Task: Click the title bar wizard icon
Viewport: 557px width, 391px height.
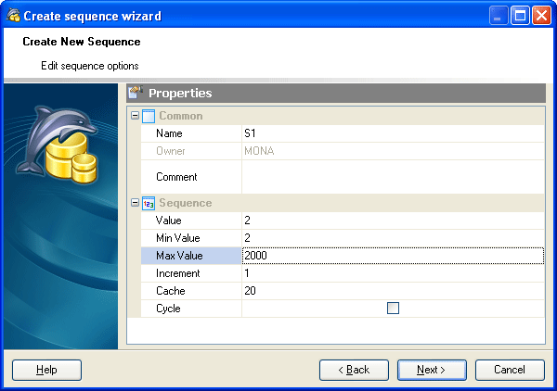Action: point(12,16)
